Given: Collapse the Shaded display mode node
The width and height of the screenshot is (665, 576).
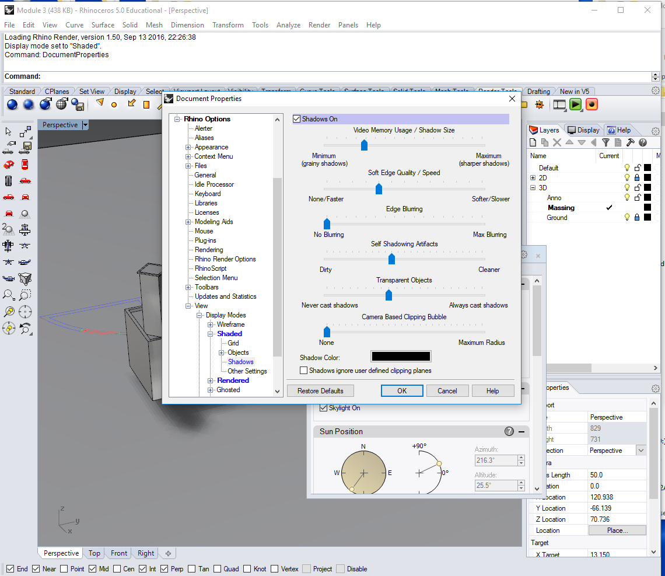Looking at the screenshot, I should pos(210,334).
